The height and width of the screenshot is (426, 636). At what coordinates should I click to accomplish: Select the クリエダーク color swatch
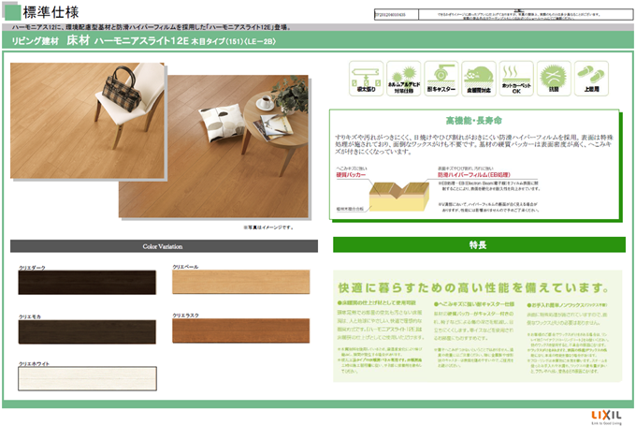(87, 282)
